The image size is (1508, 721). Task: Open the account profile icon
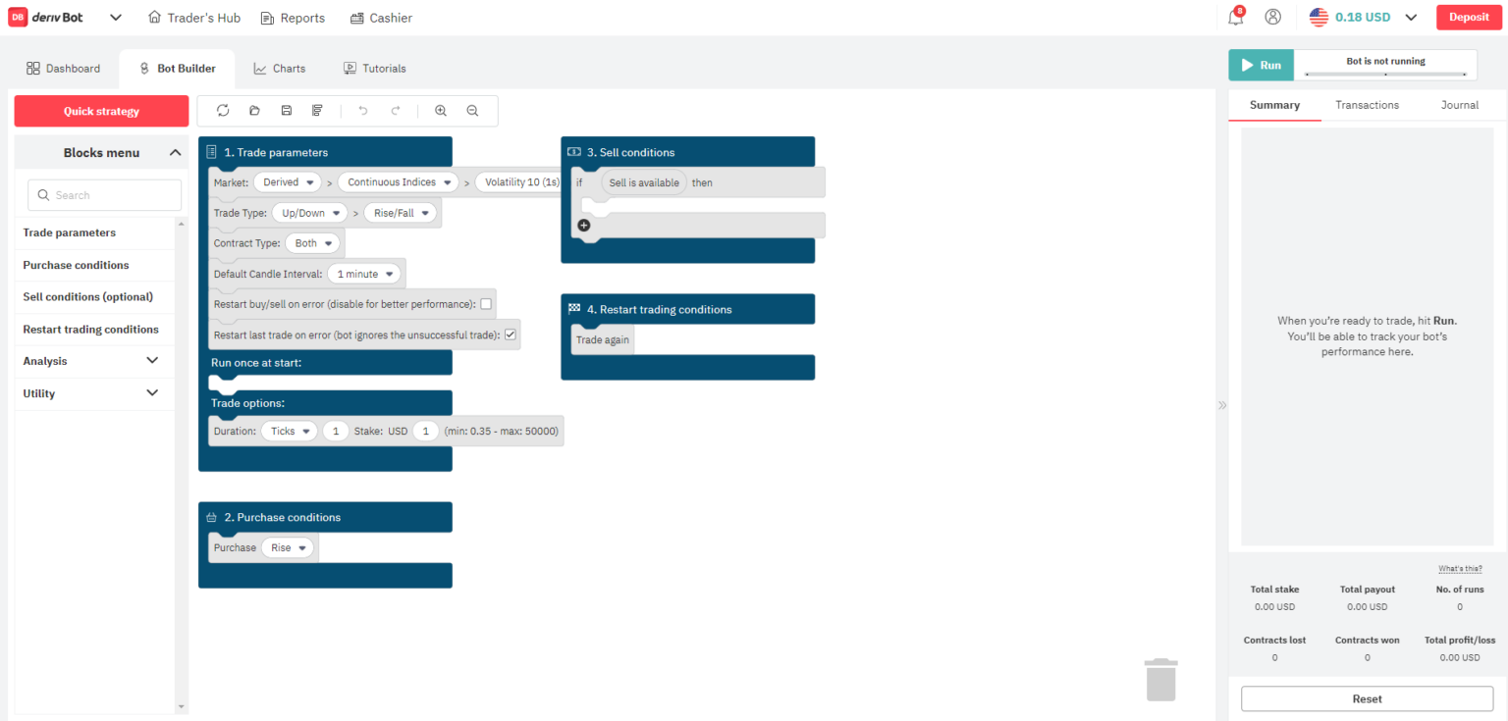[x=1273, y=18]
